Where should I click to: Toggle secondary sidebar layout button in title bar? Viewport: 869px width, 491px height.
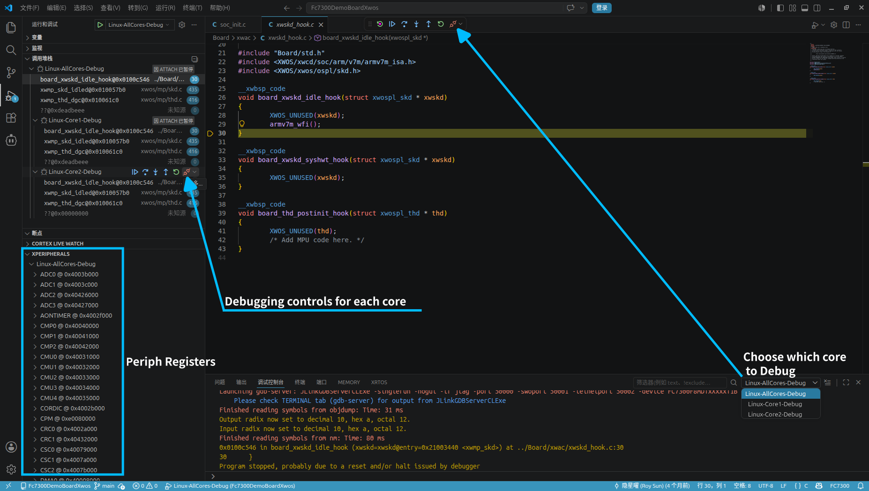[817, 8]
